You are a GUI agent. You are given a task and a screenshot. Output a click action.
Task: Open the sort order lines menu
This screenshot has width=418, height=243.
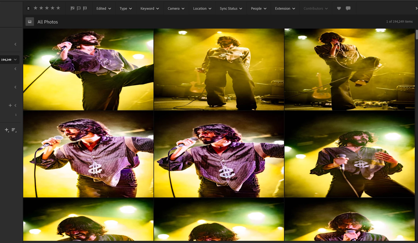click(x=14, y=130)
